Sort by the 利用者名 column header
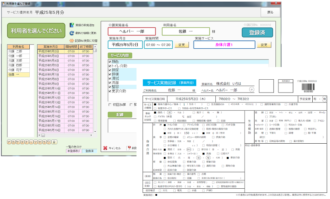The width and height of the screenshot is (330, 199). pos(18,47)
